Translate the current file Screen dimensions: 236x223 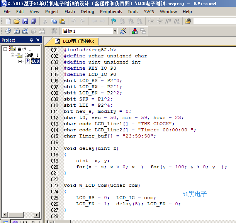tap(8, 31)
